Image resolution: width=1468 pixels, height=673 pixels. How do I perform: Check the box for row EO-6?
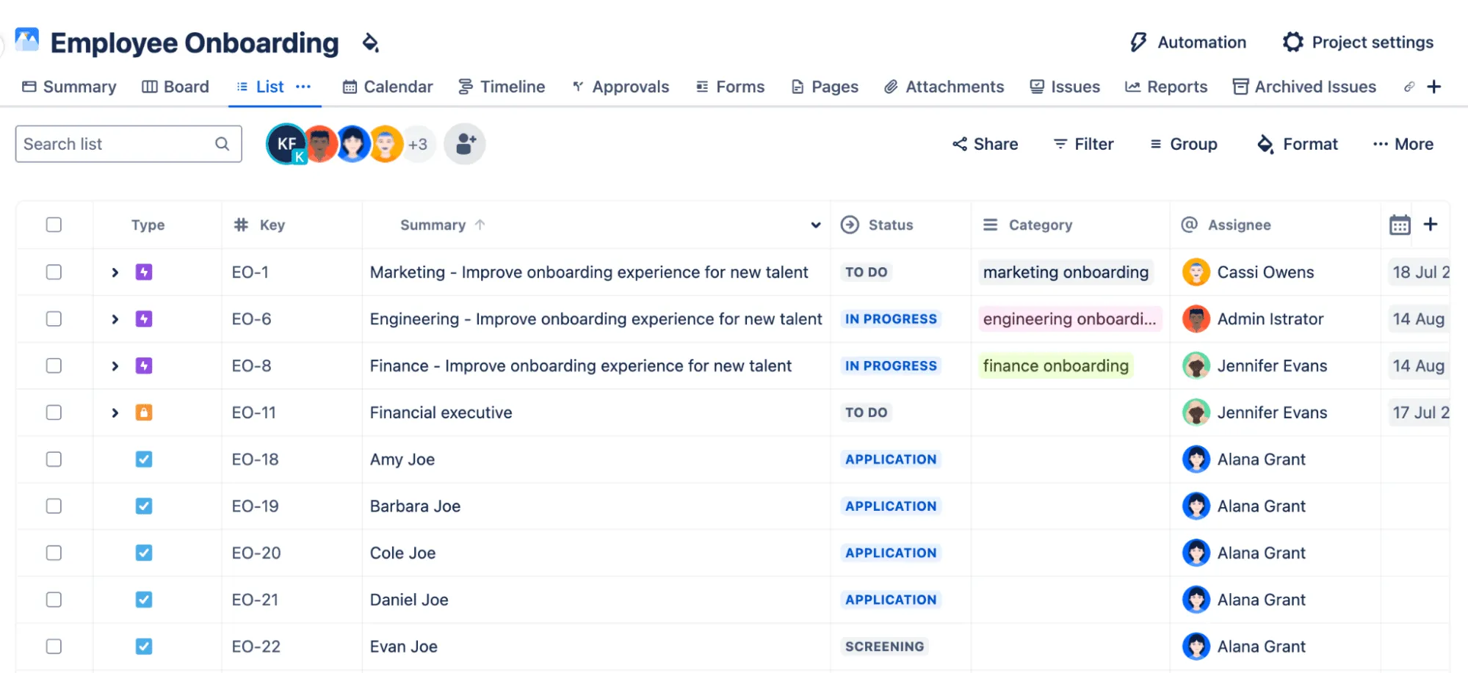pos(54,319)
